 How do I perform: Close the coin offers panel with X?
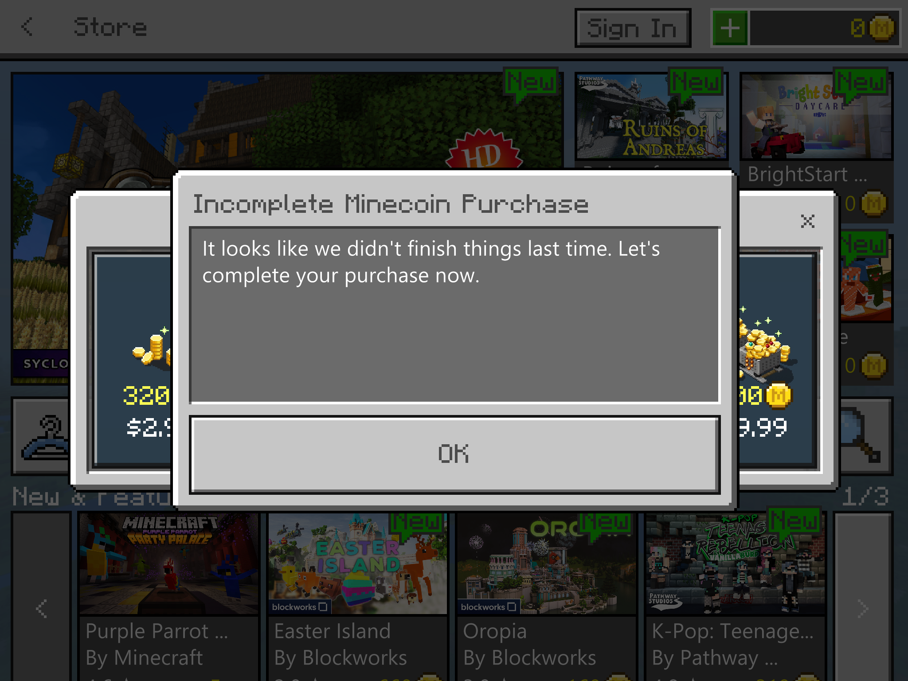point(807,221)
